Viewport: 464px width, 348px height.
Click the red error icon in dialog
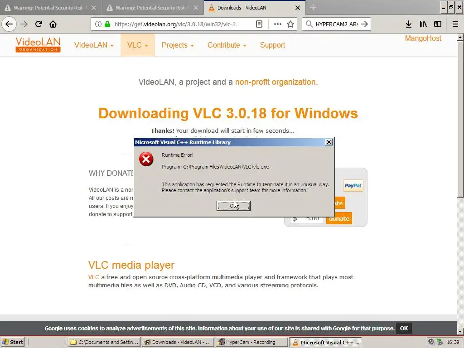point(146,159)
